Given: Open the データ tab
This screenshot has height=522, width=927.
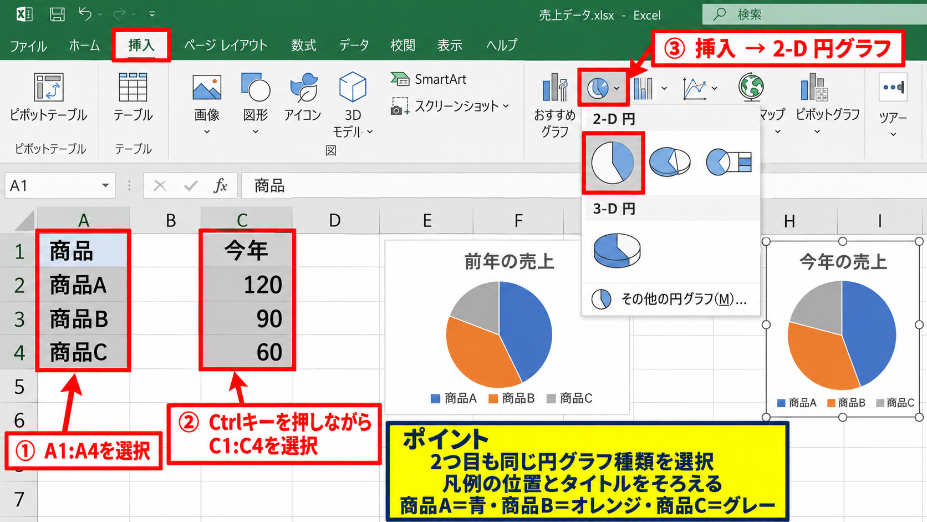Looking at the screenshot, I should [x=354, y=45].
